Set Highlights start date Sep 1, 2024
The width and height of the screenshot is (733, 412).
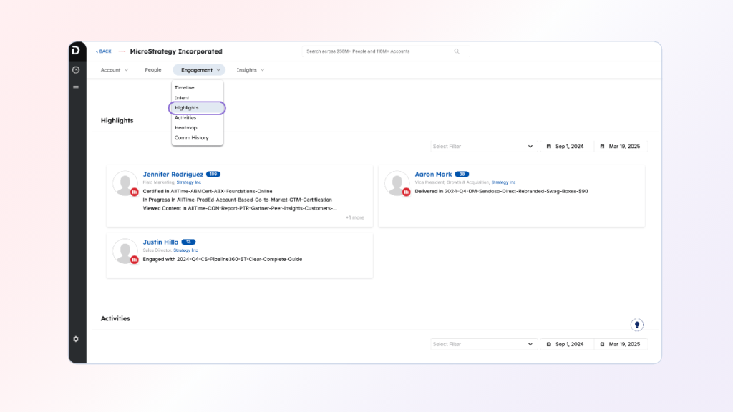(x=565, y=146)
